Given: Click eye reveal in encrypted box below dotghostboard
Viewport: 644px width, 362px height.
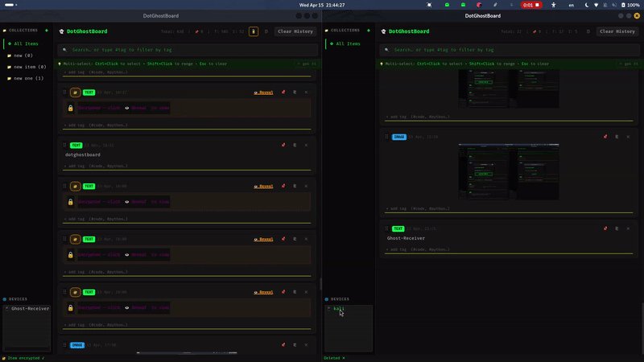Looking at the screenshot, I should click(127, 202).
